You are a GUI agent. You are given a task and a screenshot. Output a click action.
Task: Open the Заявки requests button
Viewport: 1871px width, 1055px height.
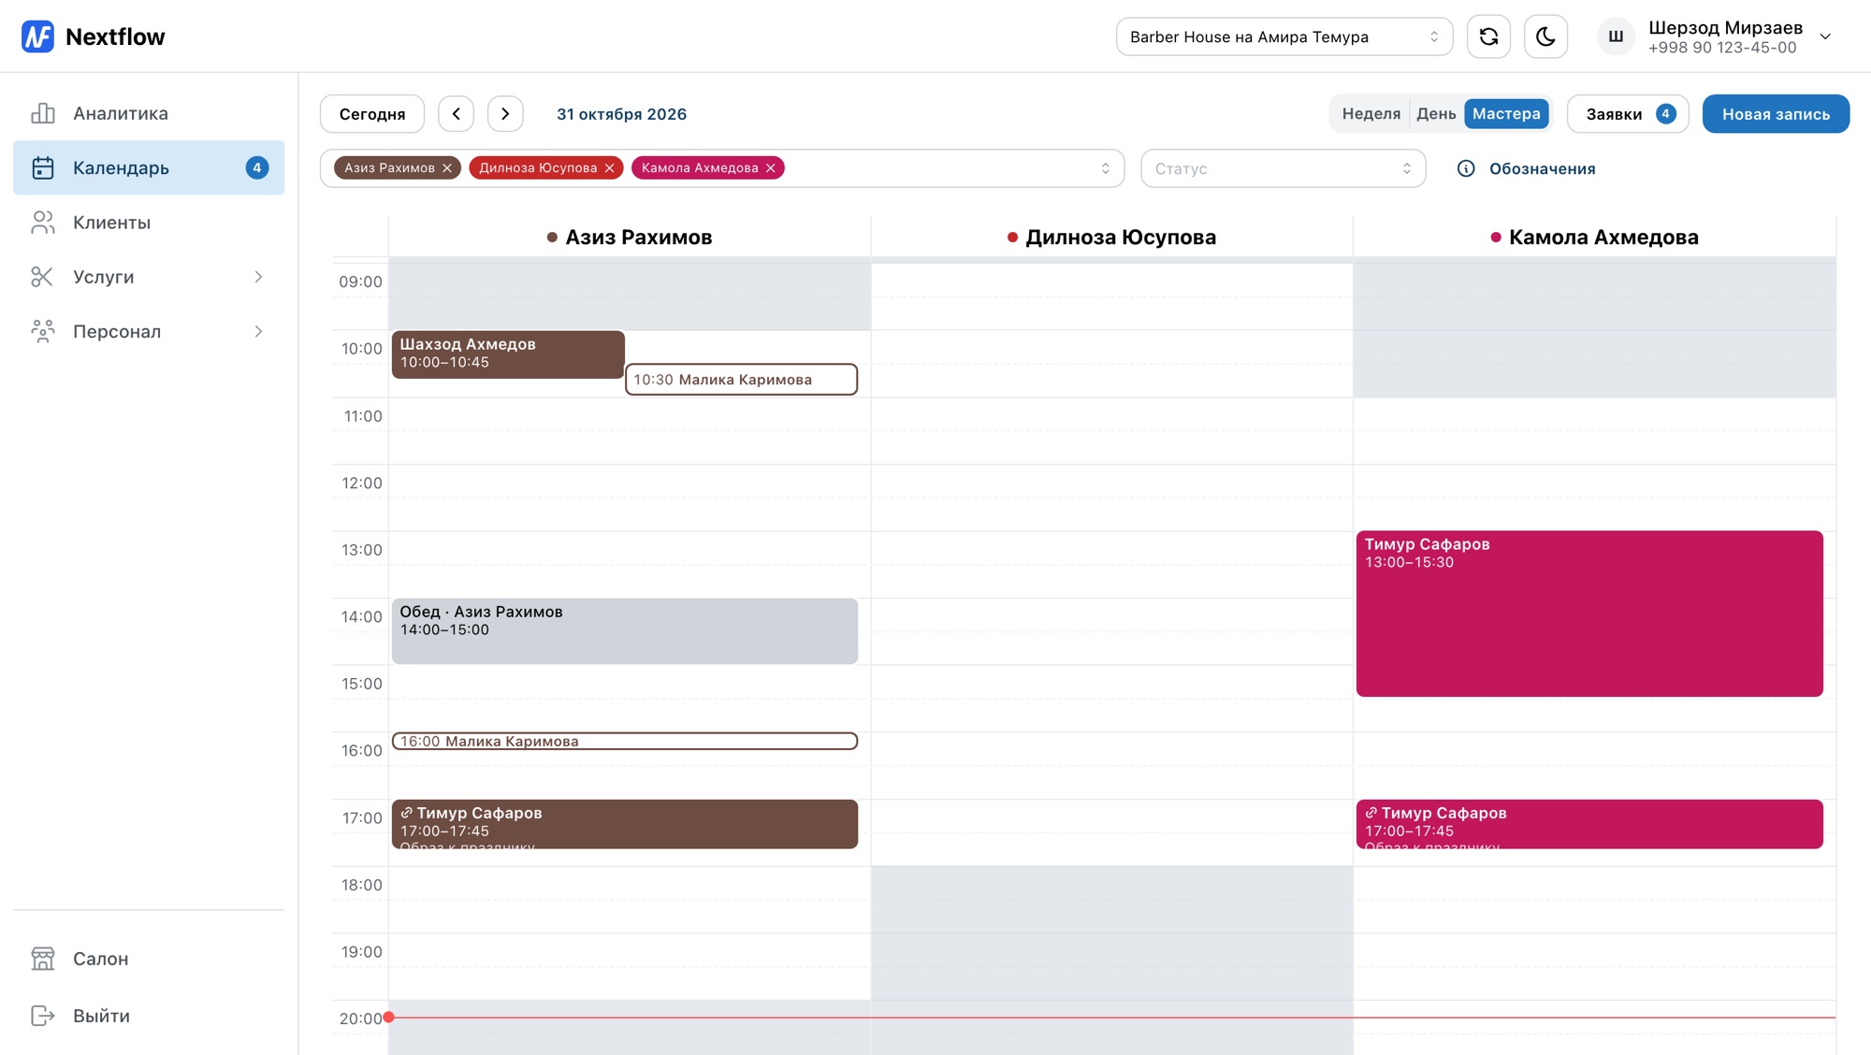[1628, 114]
